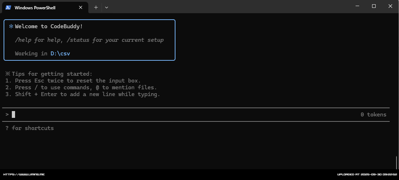399x180 pixels.
Task: Expand the new tab profiles dropdown
Action: coord(107,7)
